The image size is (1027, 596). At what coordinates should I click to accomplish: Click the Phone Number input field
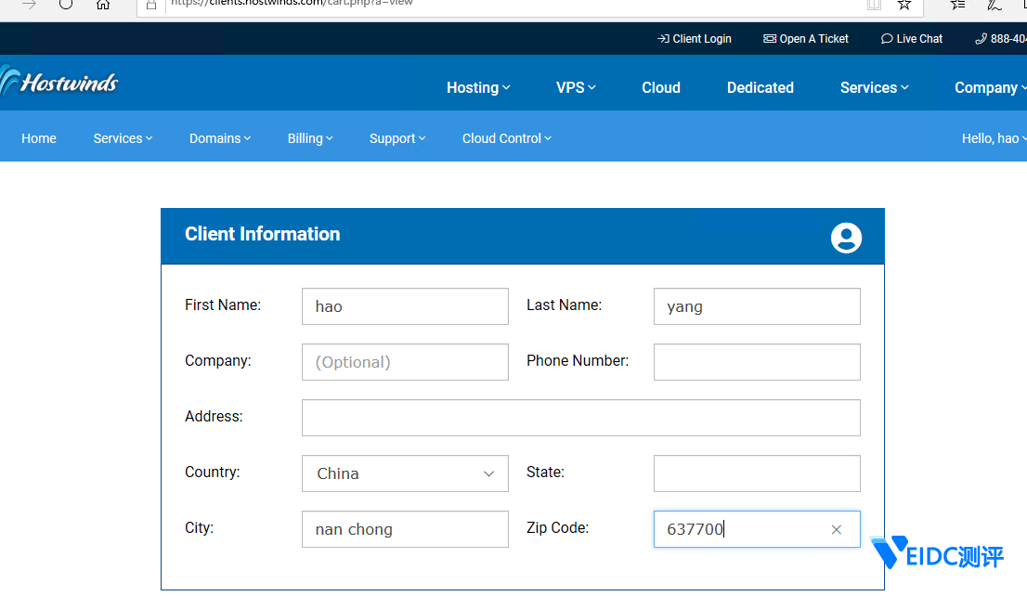pos(757,362)
